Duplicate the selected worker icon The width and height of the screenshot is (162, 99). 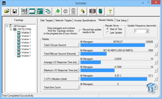[x=48, y=11]
